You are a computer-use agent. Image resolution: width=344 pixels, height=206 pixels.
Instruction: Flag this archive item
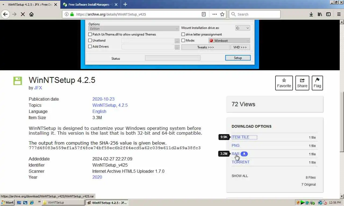317,83
